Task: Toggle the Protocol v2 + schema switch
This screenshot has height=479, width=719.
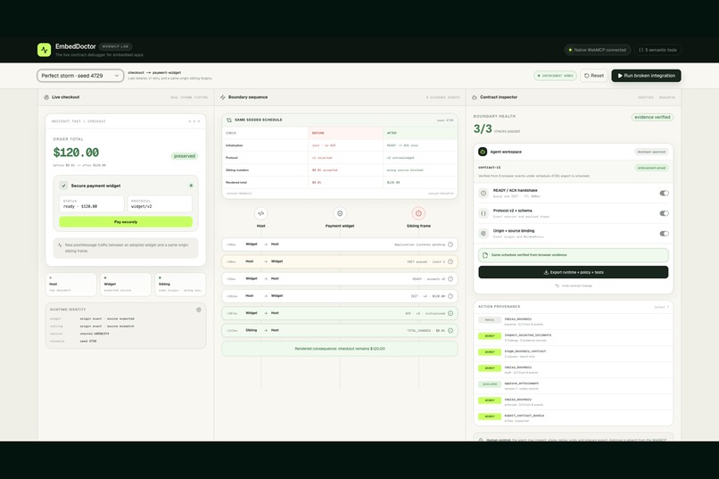Action: (x=664, y=213)
